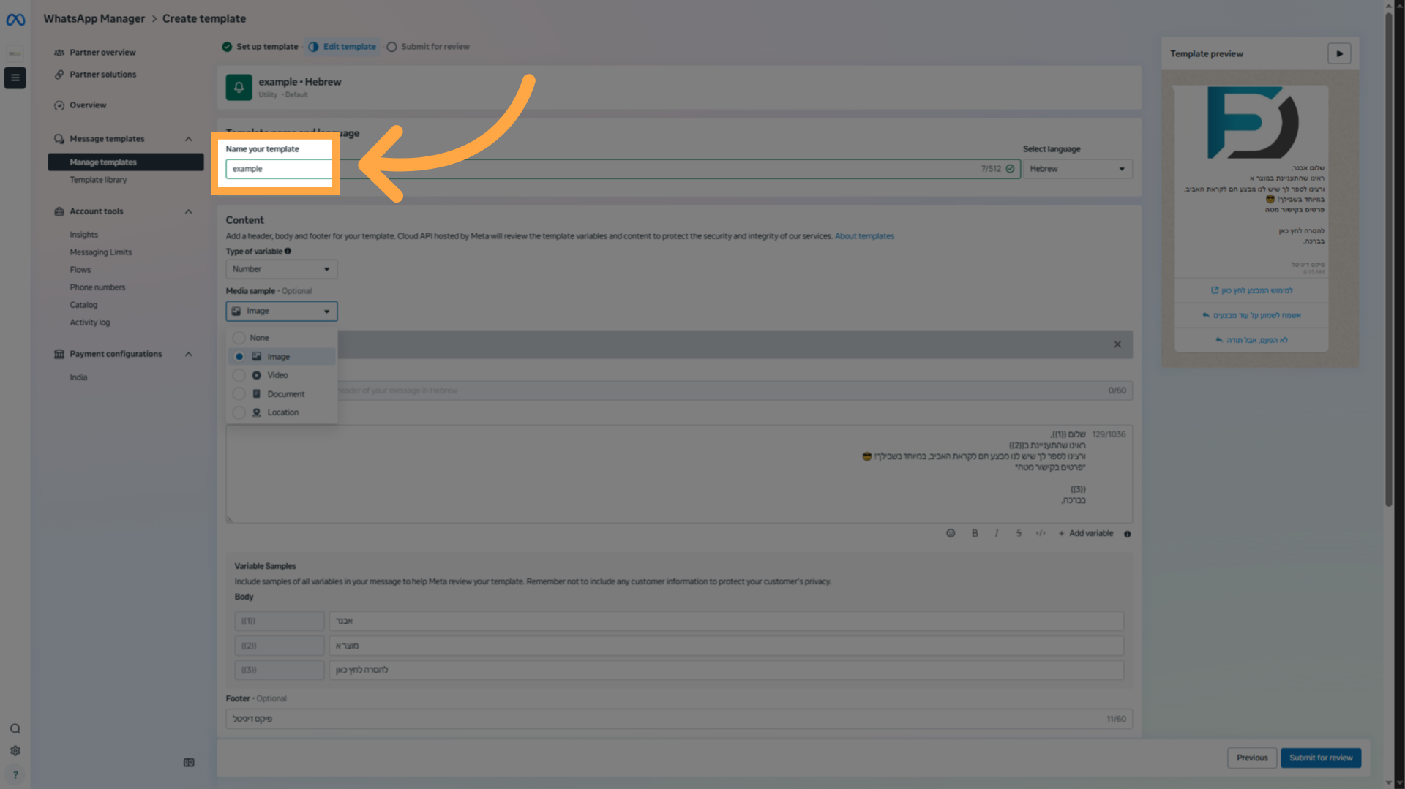
Task: Apply monospace code formatting icon
Action: point(1041,533)
